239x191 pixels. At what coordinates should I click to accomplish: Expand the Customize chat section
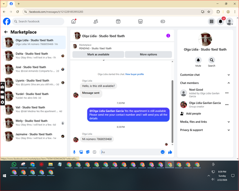[205, 75]
